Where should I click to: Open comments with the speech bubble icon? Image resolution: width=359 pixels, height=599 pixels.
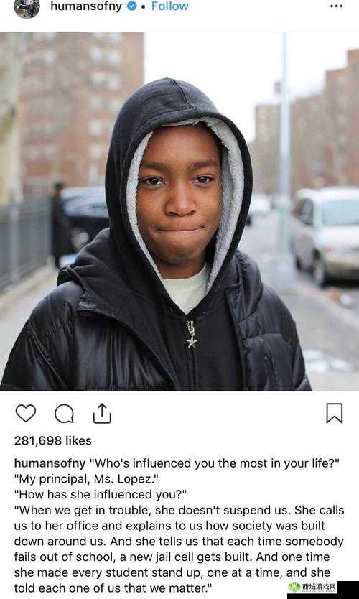tap(64, 414)
